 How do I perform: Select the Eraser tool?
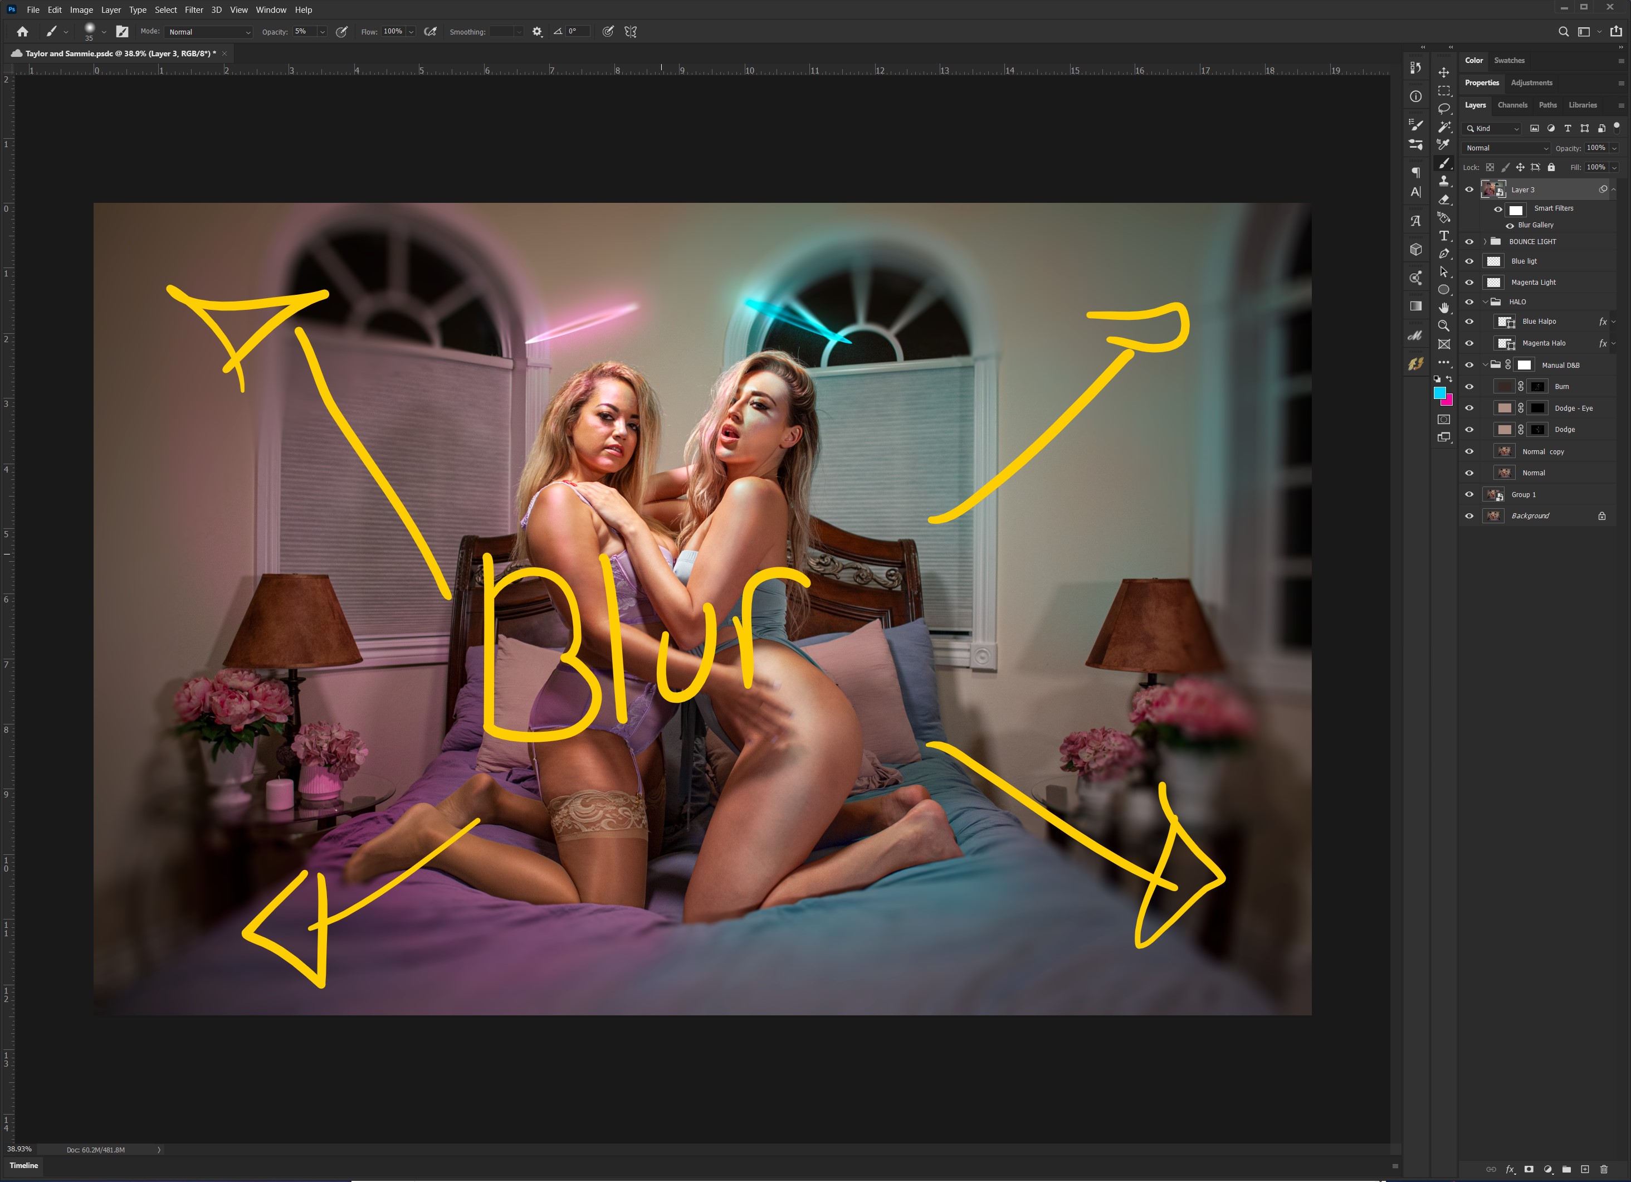tap(1443, 200)
